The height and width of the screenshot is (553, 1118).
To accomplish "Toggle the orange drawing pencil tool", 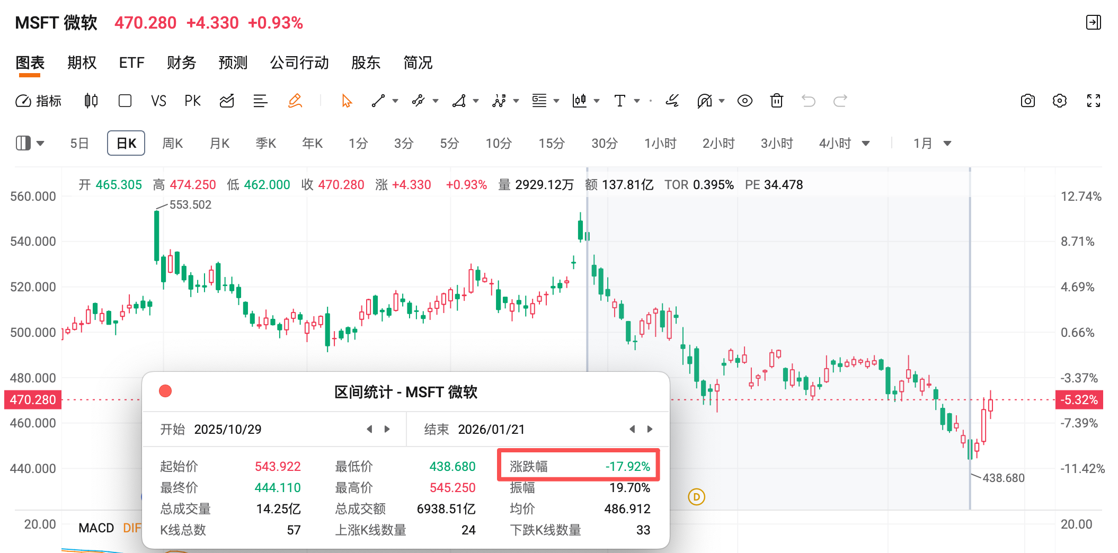I will point(295,101).
